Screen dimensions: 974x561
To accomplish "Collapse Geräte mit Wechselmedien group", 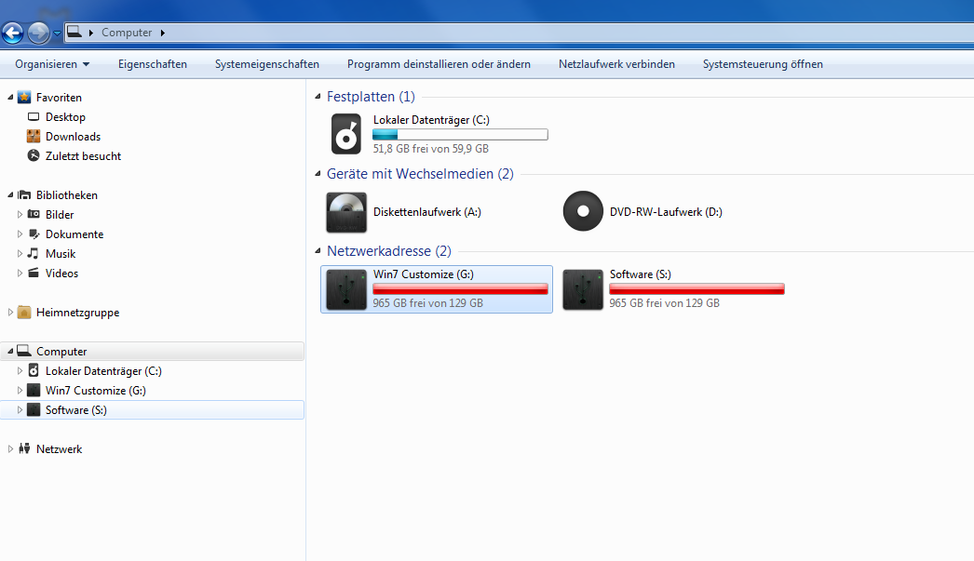I will [x=318, y=174].
